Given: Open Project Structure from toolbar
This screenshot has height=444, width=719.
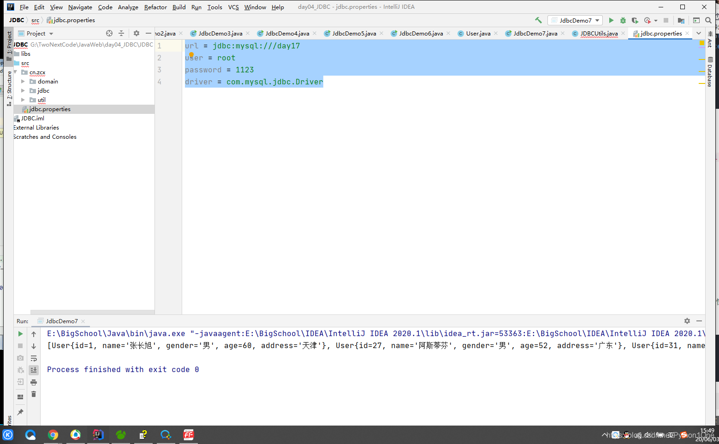Looking at the screenshot, I should (681, 20).
